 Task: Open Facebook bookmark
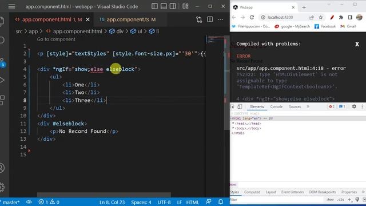pos(325,26)
